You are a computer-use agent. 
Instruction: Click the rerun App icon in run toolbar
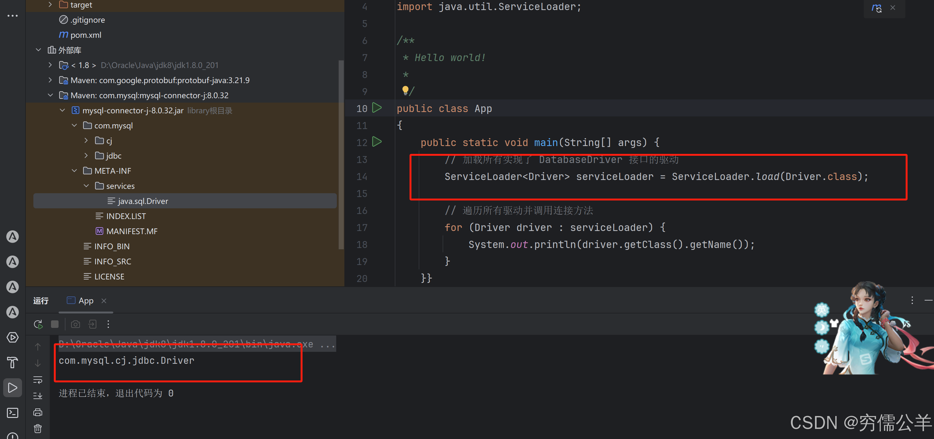pos(38,324)
